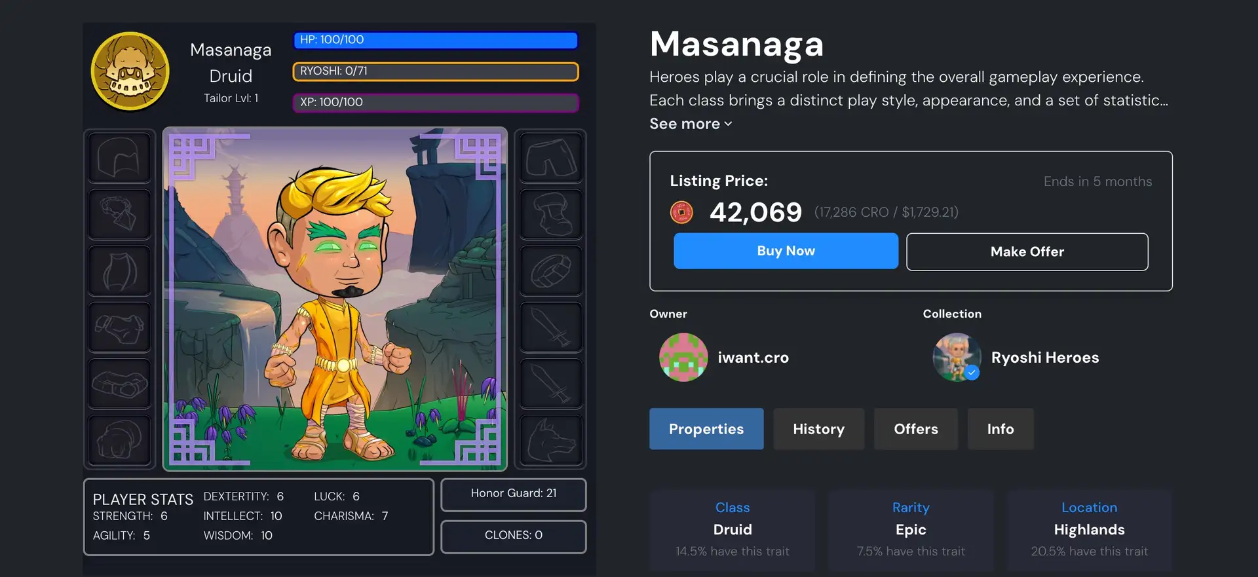Open the belt equipment slot
The width and height of the screenshot is (1258, 577).
[119, 384]
